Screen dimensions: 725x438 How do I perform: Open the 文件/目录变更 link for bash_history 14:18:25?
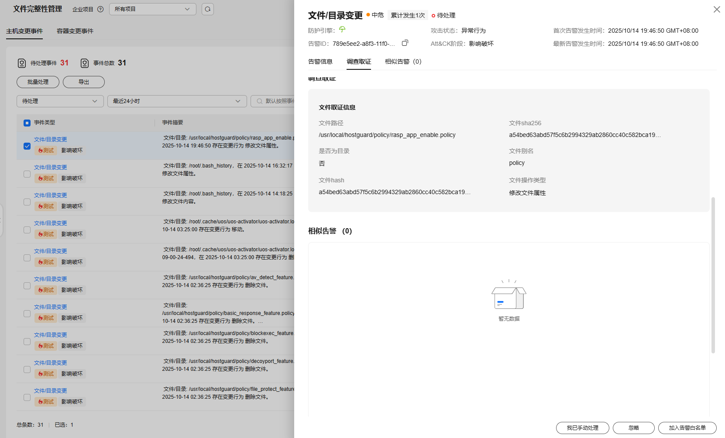(51, 195)
